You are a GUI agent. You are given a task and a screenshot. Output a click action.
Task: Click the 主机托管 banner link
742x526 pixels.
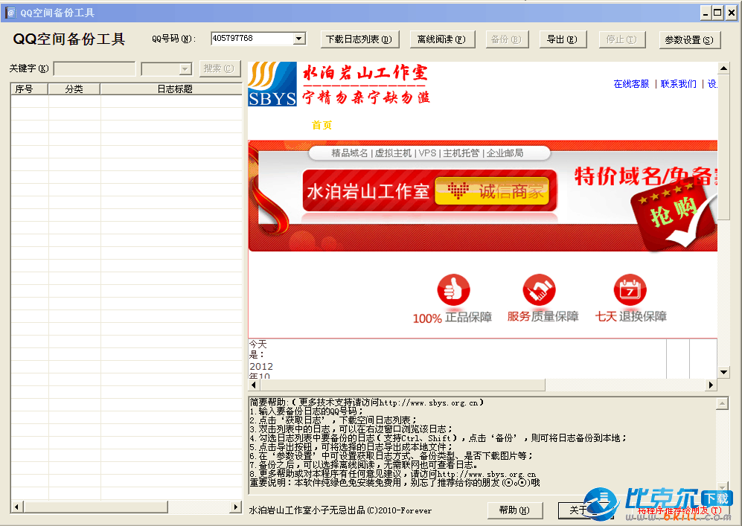(x=461, y=153)
